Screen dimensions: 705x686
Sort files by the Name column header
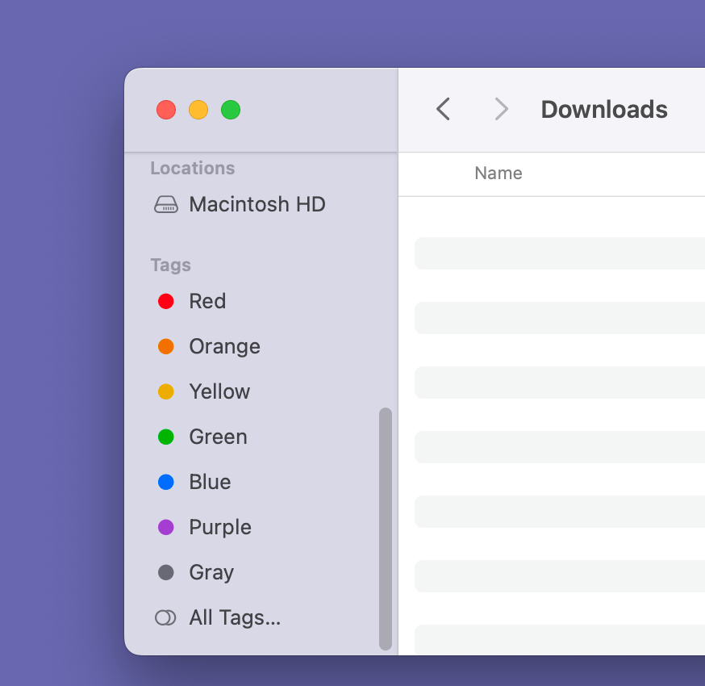[x=499, y=173]
